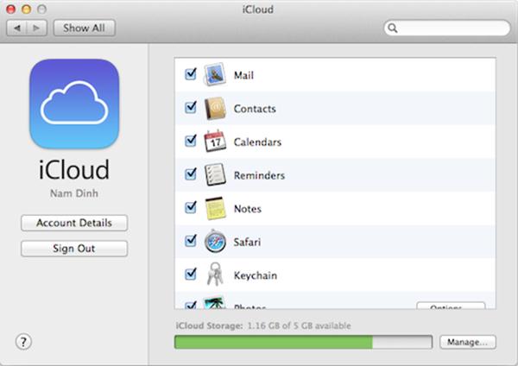This screenshot has height=366, width=518.
Task: Toggle the Keychain checkbox
Action: pos(191,274)
